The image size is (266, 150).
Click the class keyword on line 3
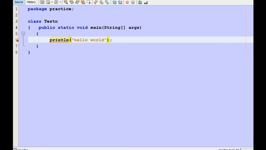pyautogui.click(x=34, y=21)
